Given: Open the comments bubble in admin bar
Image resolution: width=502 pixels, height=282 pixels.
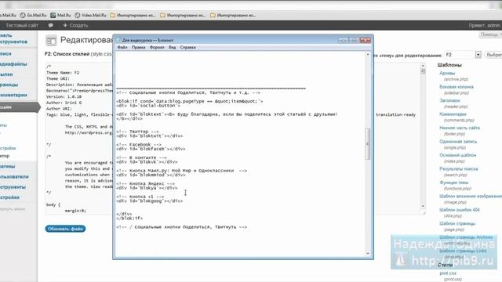Looking at the screenshot, I should 50,25.
